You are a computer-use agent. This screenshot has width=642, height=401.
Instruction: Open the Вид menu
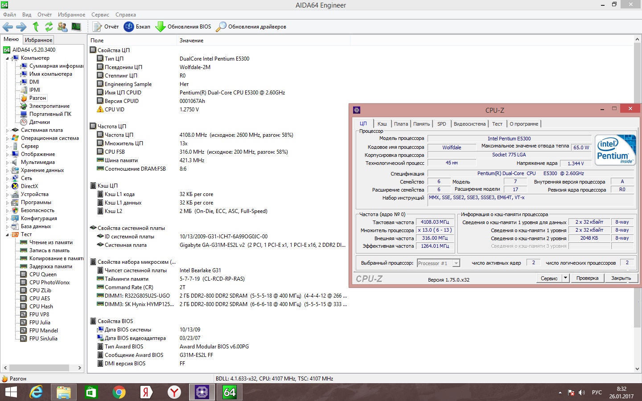click(27, 15)
